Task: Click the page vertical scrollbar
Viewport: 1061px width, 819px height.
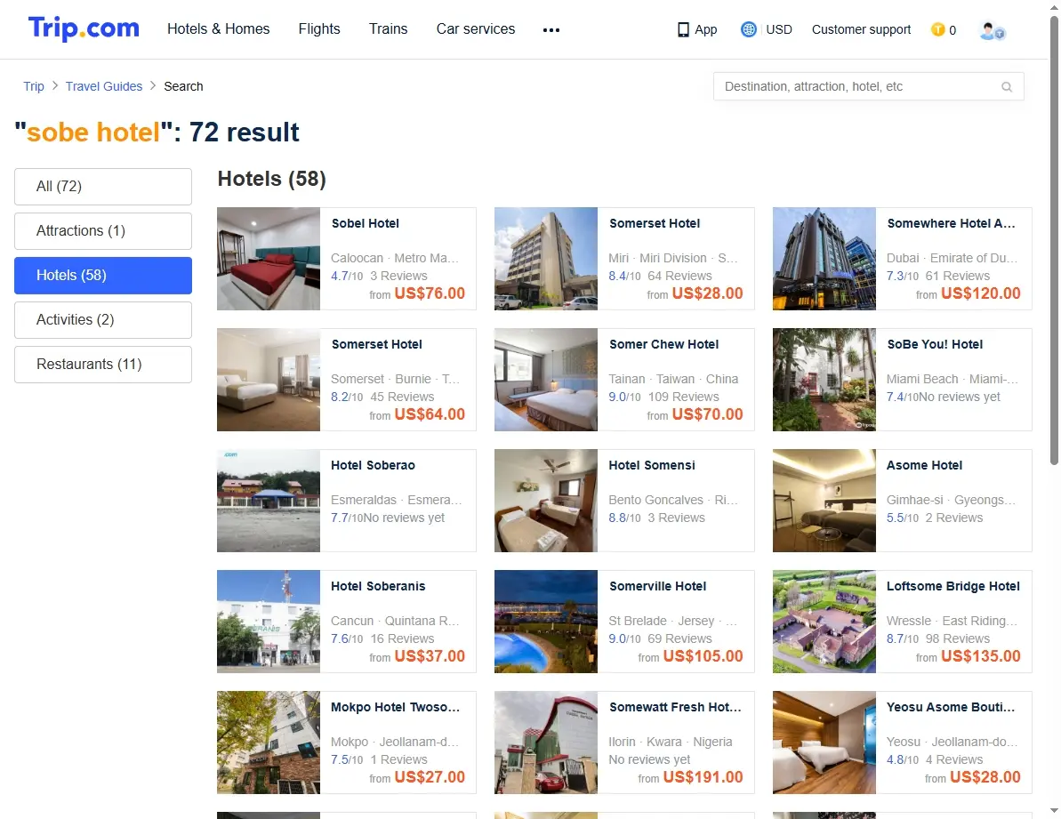Action: [x=1054, y=240]
